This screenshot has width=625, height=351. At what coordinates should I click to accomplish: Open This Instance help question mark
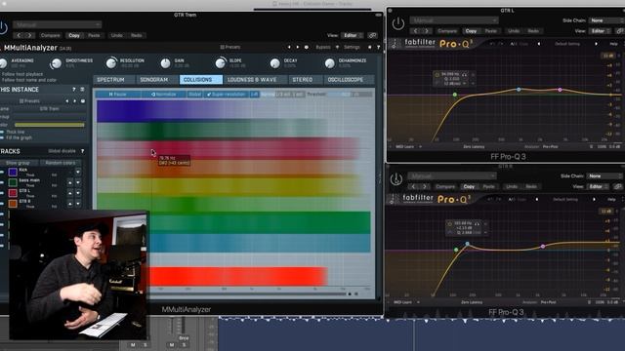pos(74,90)
